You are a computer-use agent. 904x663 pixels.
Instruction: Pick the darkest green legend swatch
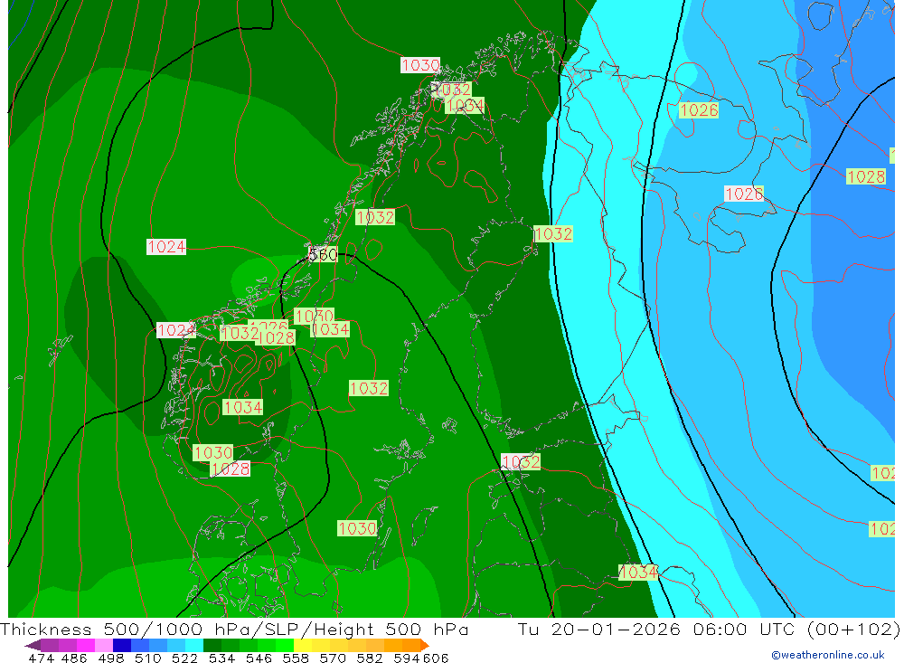[212, 645]
